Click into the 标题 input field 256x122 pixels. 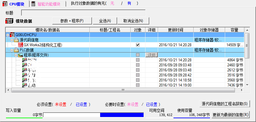point(83,13)
